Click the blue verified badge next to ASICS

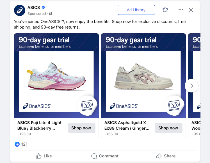point(43,7)
